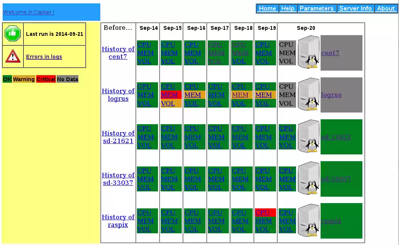Open History of raspix

tap(118, 221)
